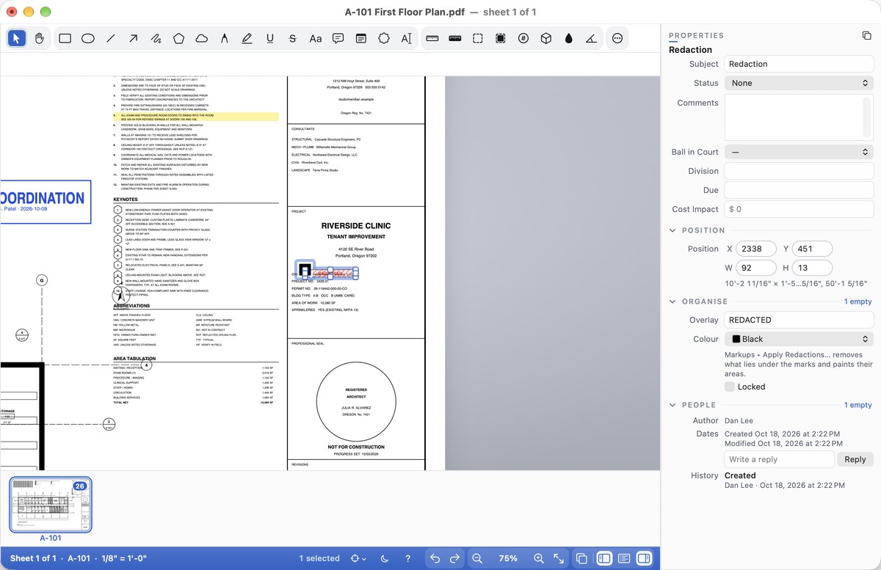Activate the hand pan tool
This screenshot has width=881, height=570.
[x=40, y=38]
